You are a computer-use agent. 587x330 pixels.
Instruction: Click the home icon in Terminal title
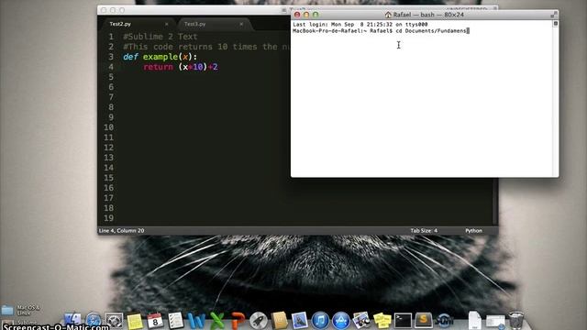[388, 15]
